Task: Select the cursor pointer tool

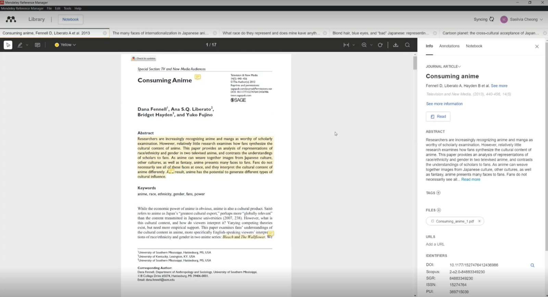Action: coord(8,45)
